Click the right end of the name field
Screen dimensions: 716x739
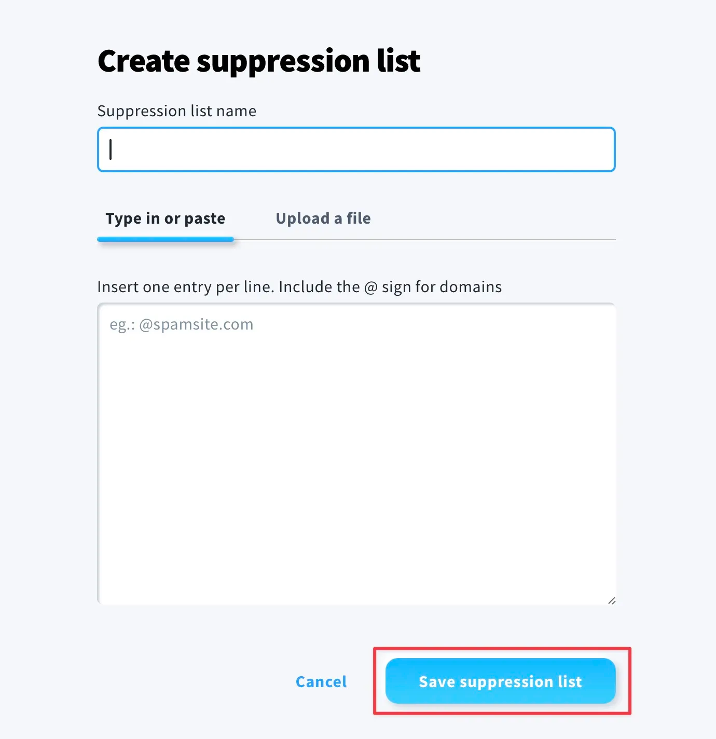click(x=602, y=149)
